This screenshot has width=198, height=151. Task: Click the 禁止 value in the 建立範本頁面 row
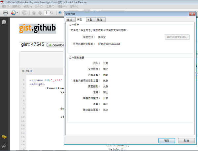point(106,110)
